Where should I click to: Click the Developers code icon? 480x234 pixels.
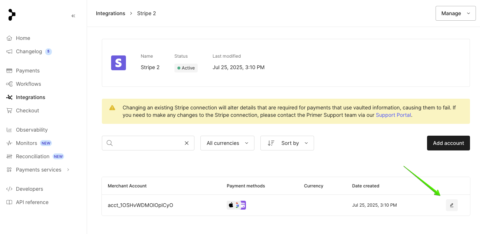[9, 189]
